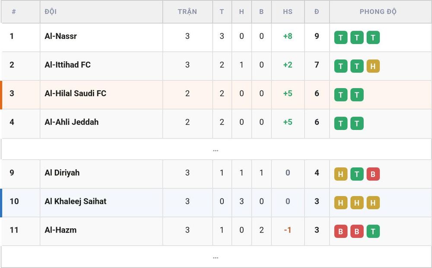Click Al-Ittihad FC's yellow H form badge
The image size is (432, 268).
tap(373, 66)
